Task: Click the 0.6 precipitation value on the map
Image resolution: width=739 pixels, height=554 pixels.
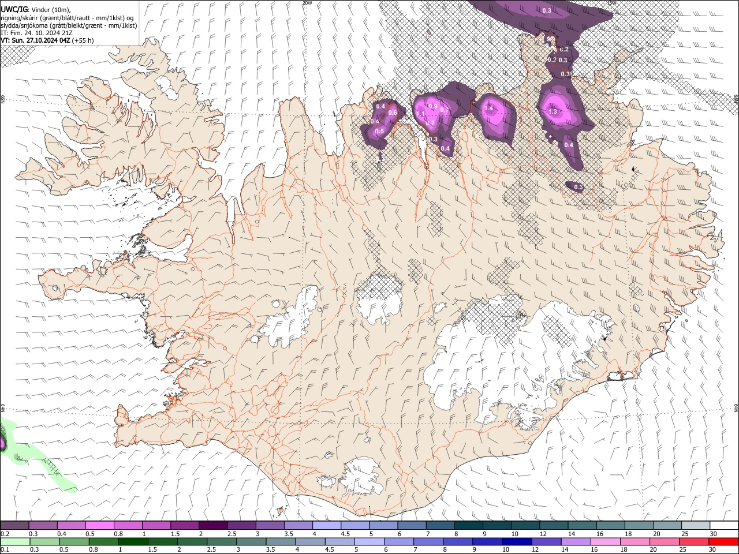Action: pos(393,113)
